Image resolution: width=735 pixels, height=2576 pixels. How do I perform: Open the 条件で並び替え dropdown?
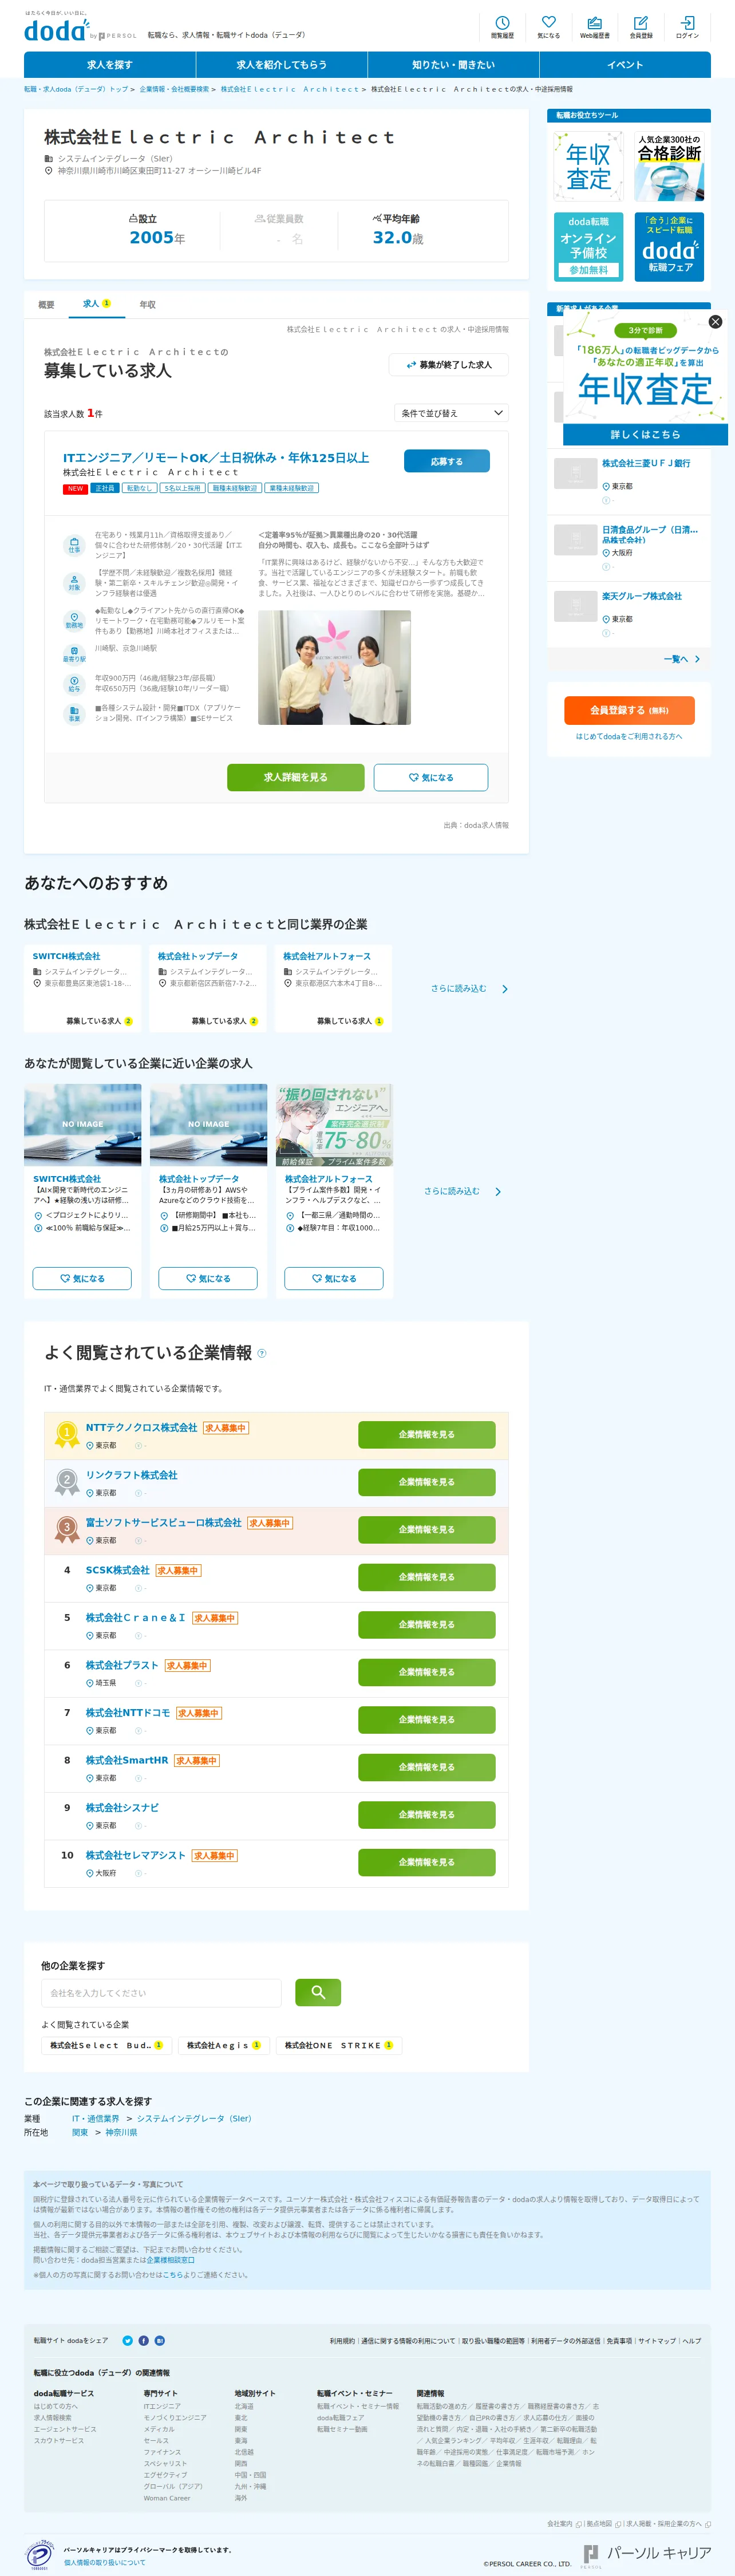click(x=451, y=413)
